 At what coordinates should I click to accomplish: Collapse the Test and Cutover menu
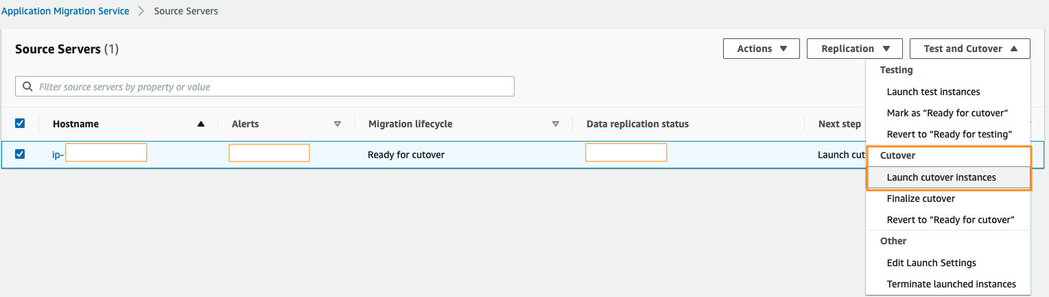pos(969,49)
